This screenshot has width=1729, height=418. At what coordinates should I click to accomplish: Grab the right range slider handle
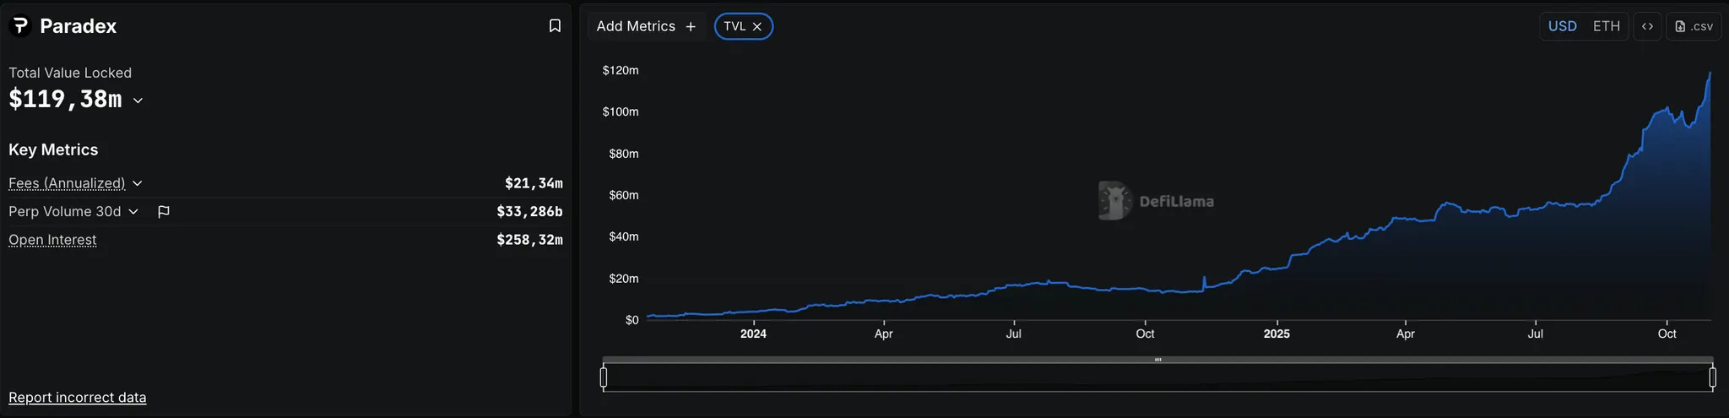pyautogui.click(x=1712, y=377)
